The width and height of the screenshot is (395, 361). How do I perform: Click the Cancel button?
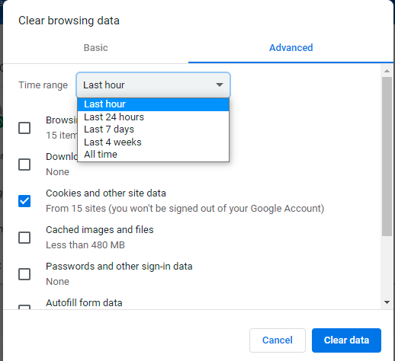tap(278, 340)
